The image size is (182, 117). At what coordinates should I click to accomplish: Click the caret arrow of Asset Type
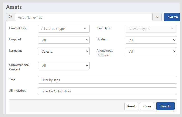point(172,29)
